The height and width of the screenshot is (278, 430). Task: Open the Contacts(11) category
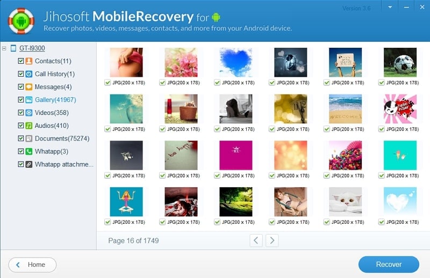click(x=53, y=61)
